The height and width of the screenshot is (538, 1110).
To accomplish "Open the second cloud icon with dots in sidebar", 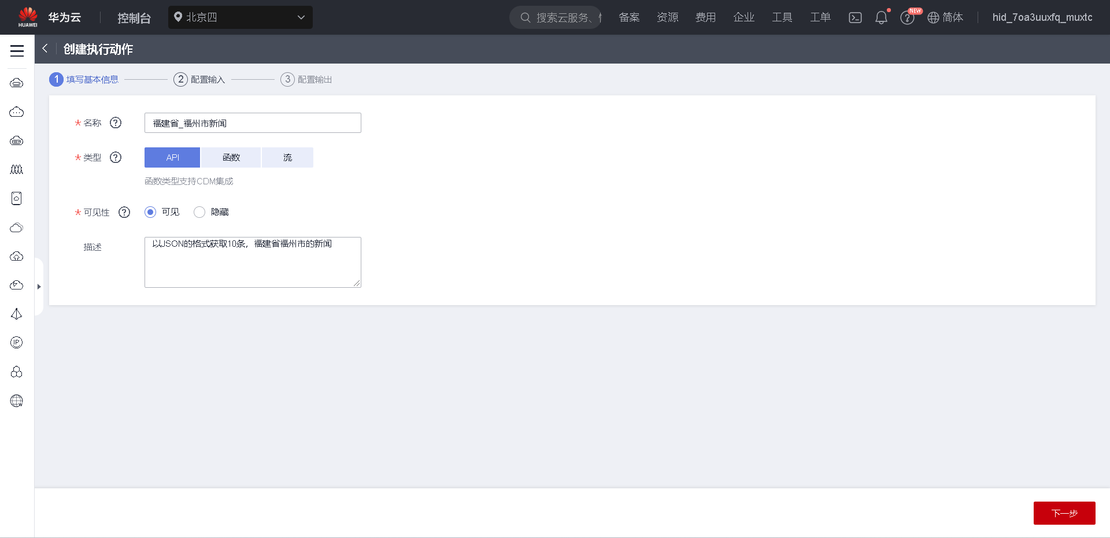I will click(17, 112).
